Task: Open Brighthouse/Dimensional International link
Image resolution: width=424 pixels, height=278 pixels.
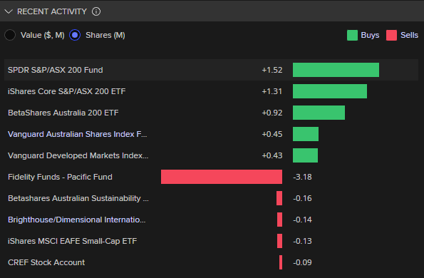Action: pyautogui.click(x=77, y=220)
